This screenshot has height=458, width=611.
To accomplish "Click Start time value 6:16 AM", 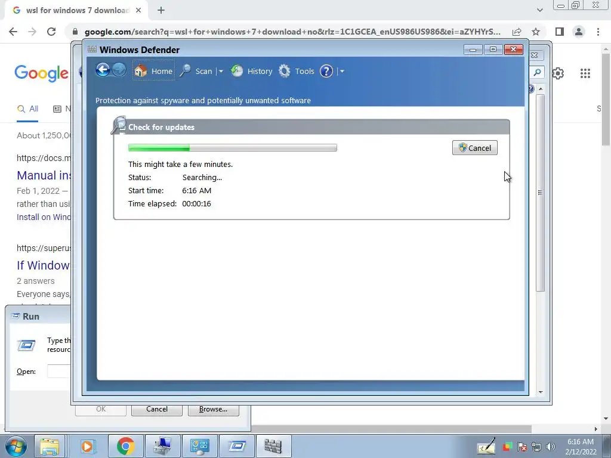I will tap(196, 190).
